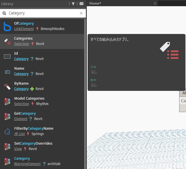
Task: Click the question mark in GetCategory row
Action: point(31,119)
